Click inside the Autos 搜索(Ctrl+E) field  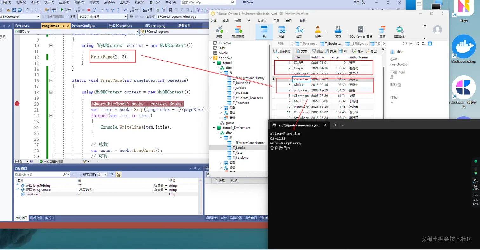point(41,174)
